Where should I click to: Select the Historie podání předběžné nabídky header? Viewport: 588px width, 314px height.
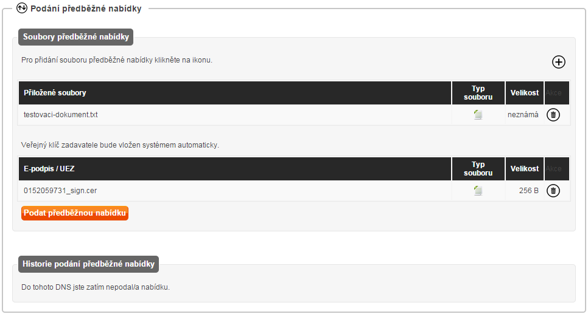point(88,264)
